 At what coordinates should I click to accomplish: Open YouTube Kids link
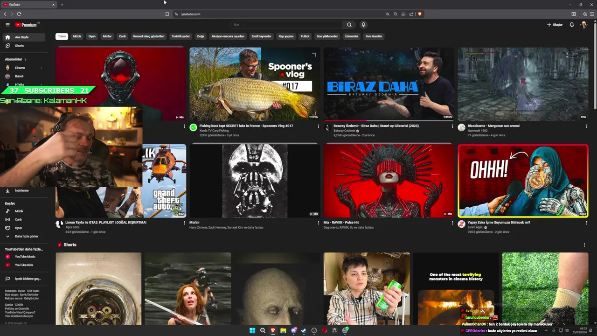pos(25,265)
